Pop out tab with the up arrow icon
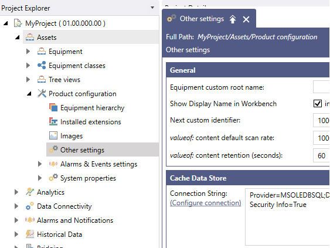Screen dimensions: 330x248 point(233,19)
